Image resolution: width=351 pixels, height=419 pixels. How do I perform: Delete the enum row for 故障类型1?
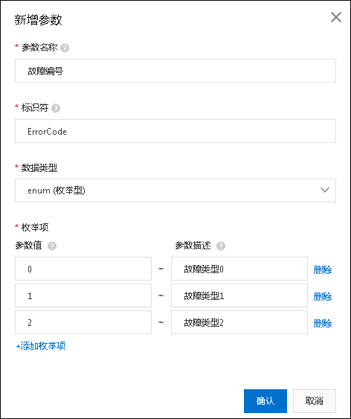tap(323, 297)
